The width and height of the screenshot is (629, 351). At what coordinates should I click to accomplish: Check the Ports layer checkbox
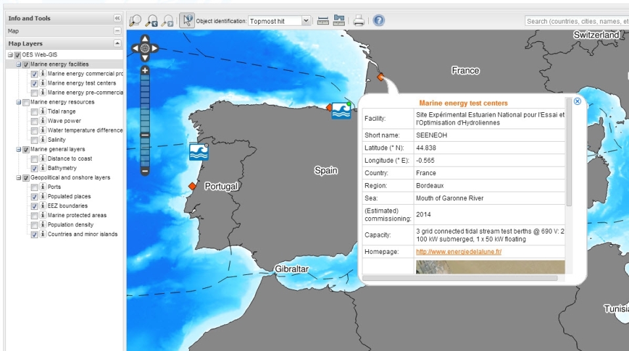point(34,187)
